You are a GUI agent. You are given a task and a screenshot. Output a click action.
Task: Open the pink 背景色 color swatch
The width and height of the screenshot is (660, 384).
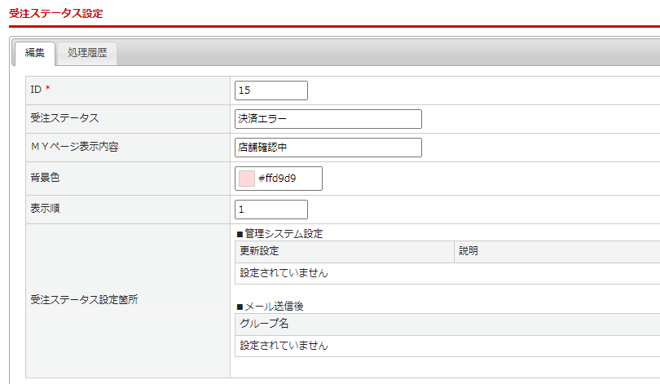pyautogui.click(x=247, y=178)
